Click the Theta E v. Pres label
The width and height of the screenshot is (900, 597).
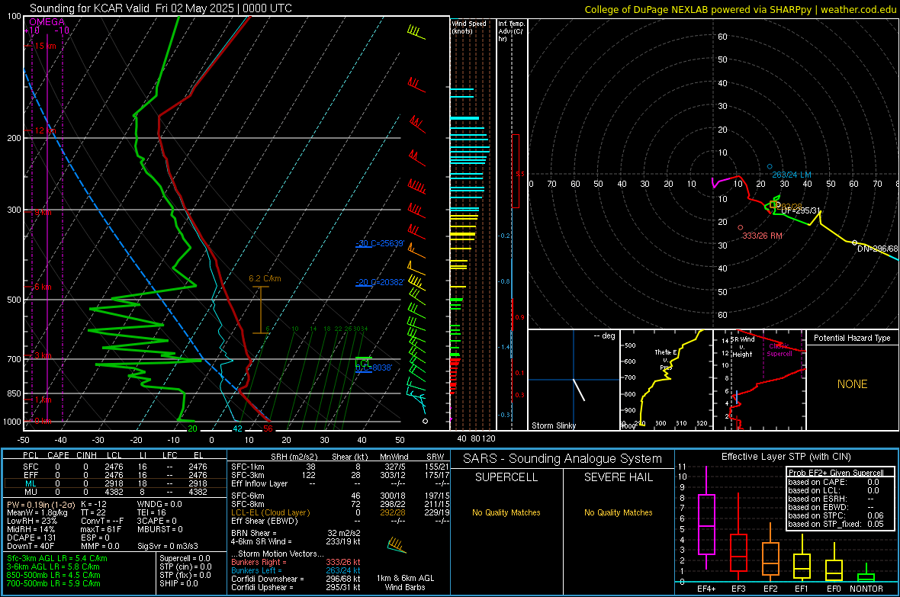[x=666, y=359]
